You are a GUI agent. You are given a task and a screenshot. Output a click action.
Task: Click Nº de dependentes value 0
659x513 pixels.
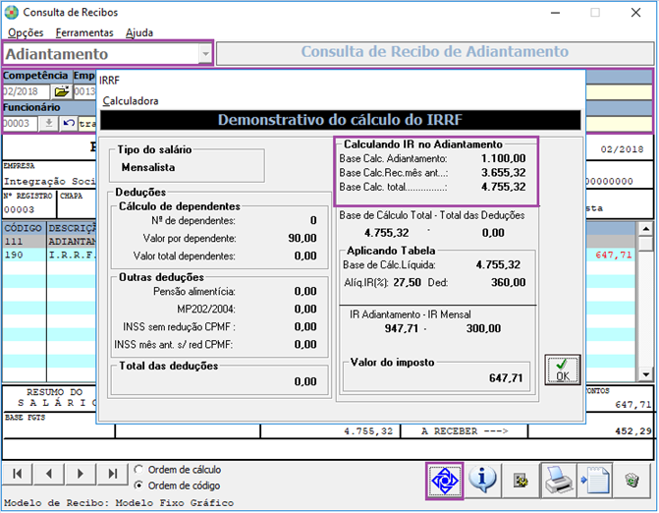point(313,220)
